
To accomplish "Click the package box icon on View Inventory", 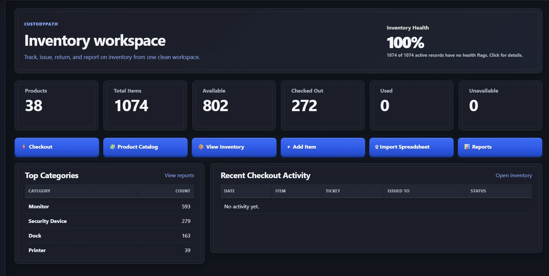I will (201, 147).
